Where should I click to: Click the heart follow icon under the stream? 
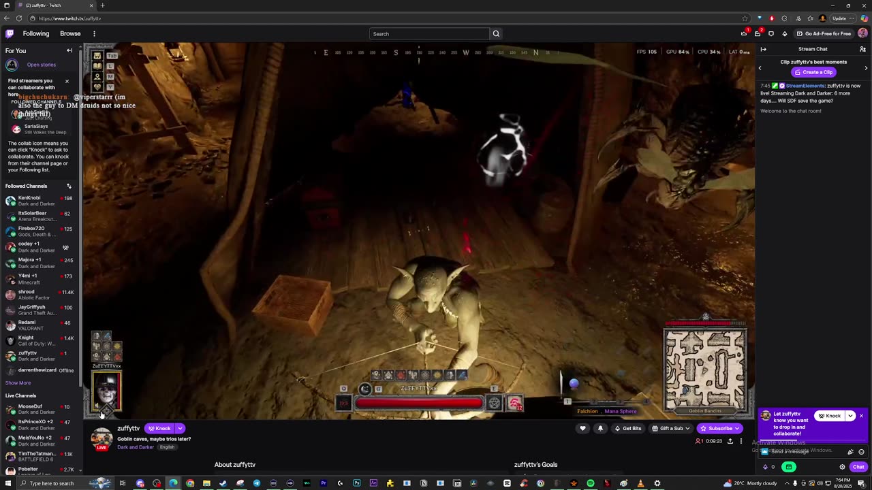(582, 428)
